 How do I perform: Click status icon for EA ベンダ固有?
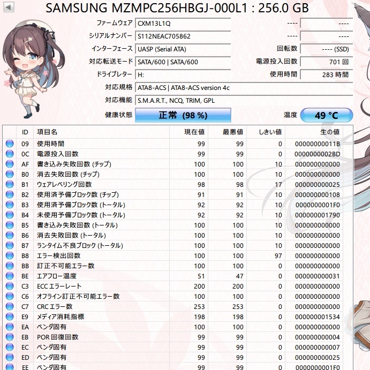pos(10,327)
